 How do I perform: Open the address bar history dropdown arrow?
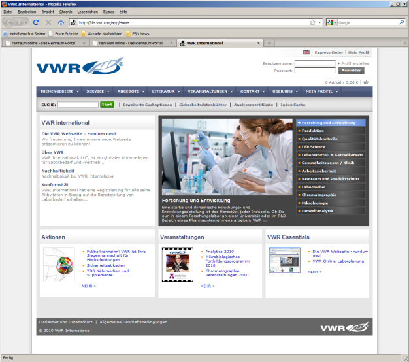click(x=319, y=22)
